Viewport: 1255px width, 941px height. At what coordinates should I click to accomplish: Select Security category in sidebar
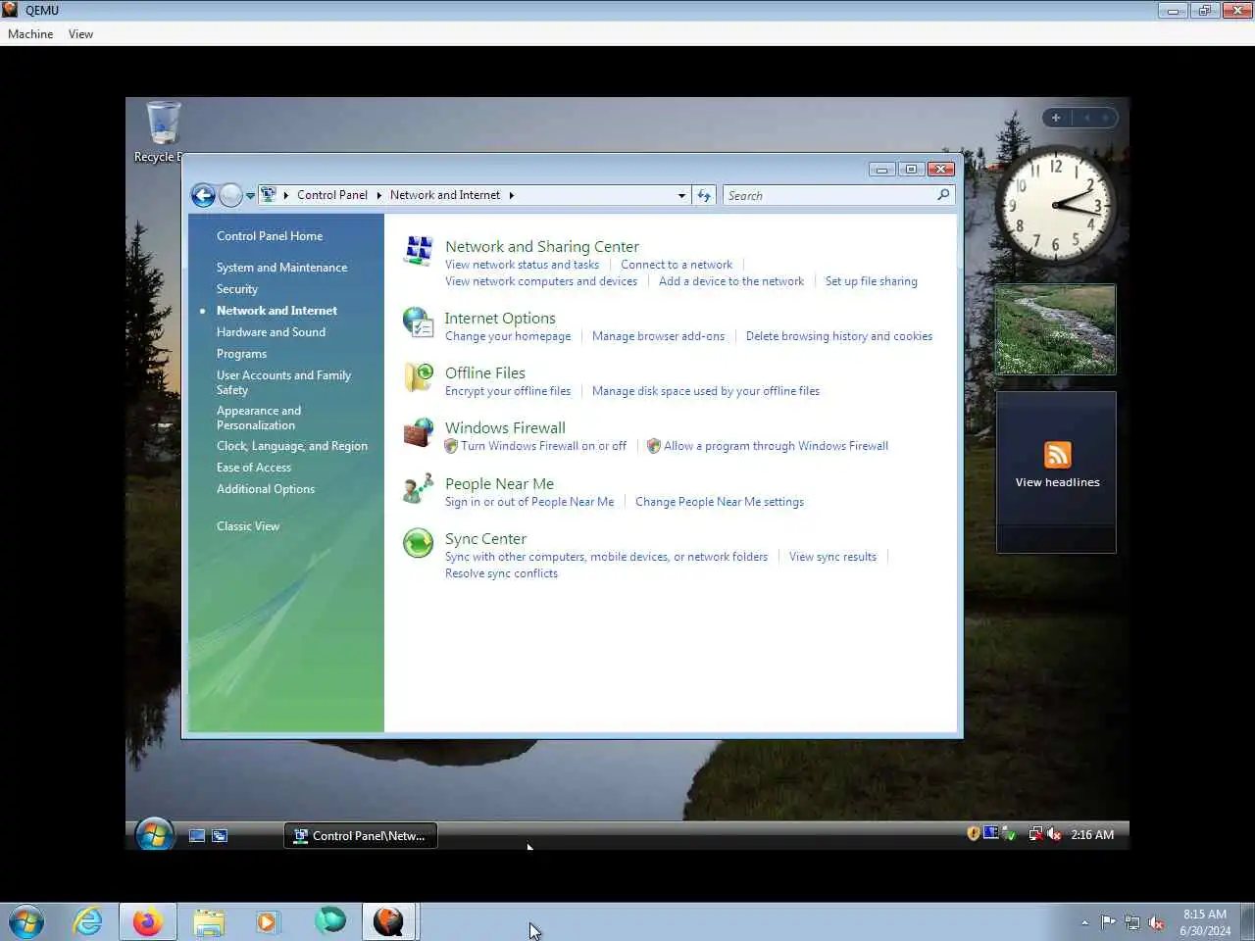(x=237, y=289)
